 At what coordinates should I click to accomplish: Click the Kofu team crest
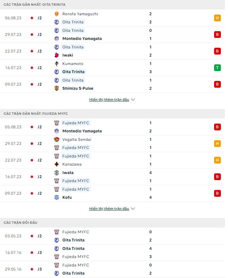[57, 197]
